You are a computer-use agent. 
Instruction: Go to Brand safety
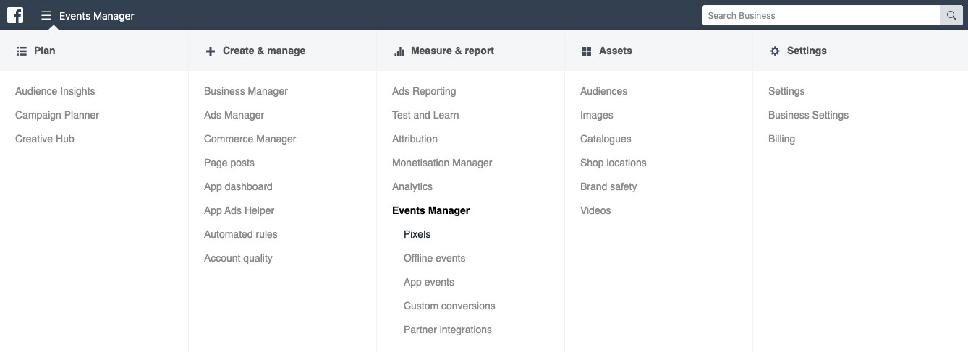608,186
